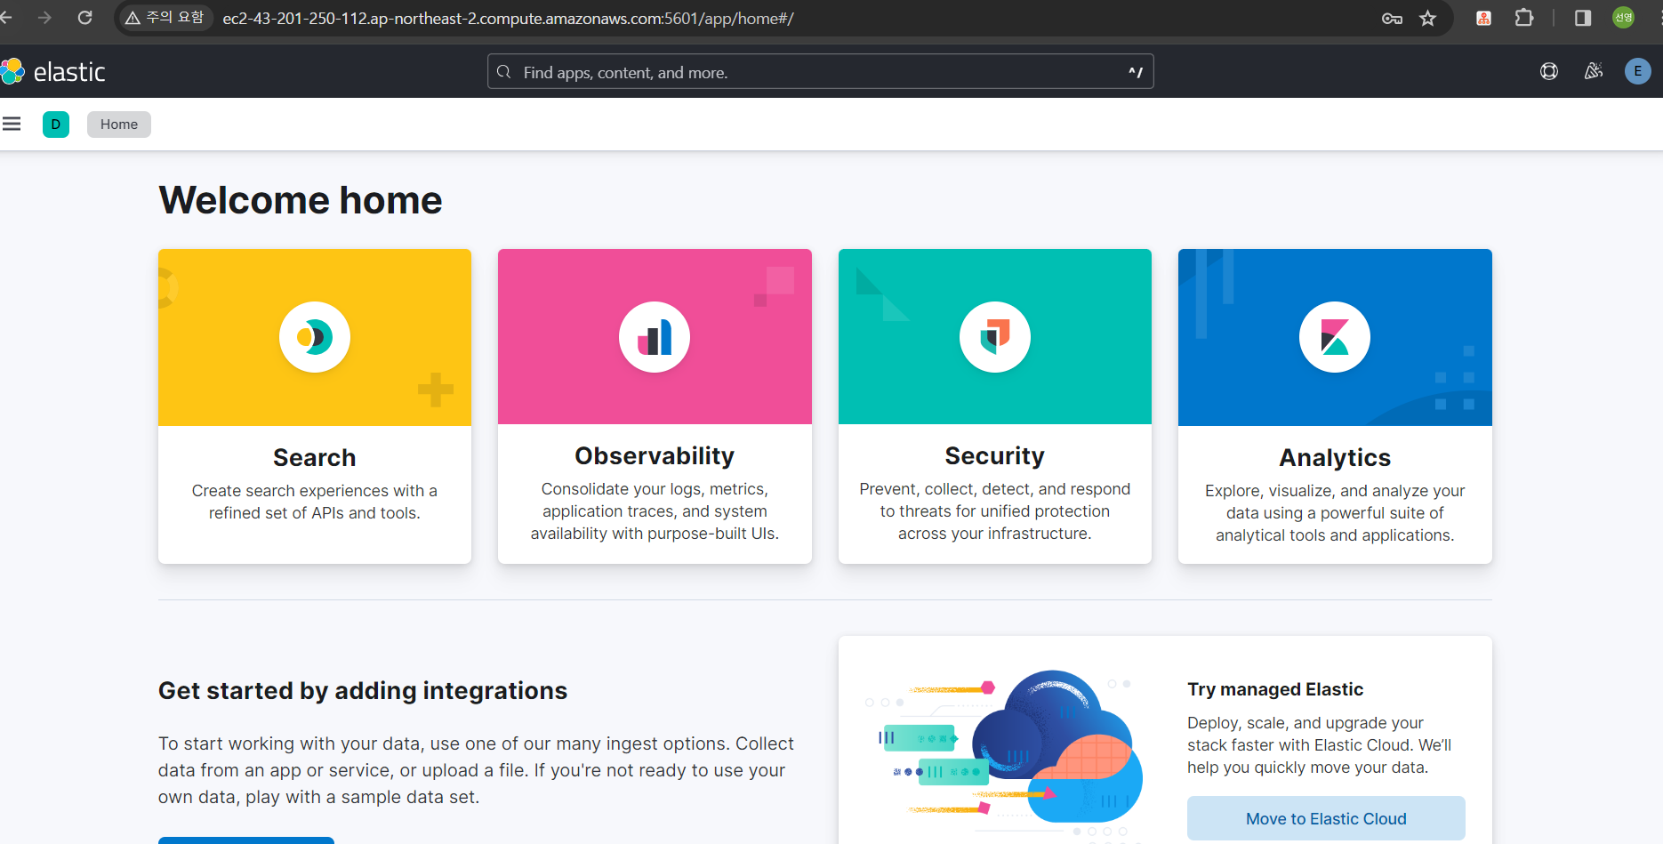This screenshot has width=1663, height=844.
Task: Focus the Find apps, content search field
Action: point(821,71)
